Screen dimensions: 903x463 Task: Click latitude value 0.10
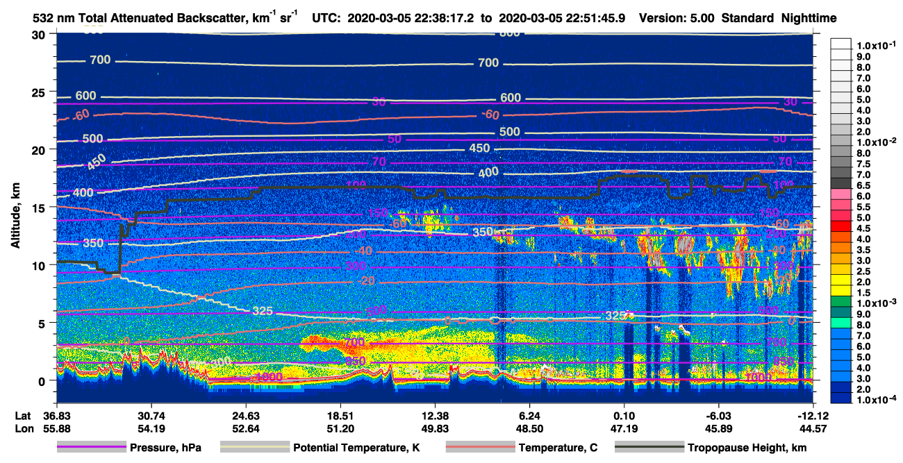point(624,416)
